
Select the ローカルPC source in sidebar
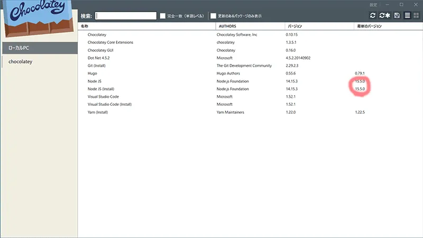coord(40,48)
